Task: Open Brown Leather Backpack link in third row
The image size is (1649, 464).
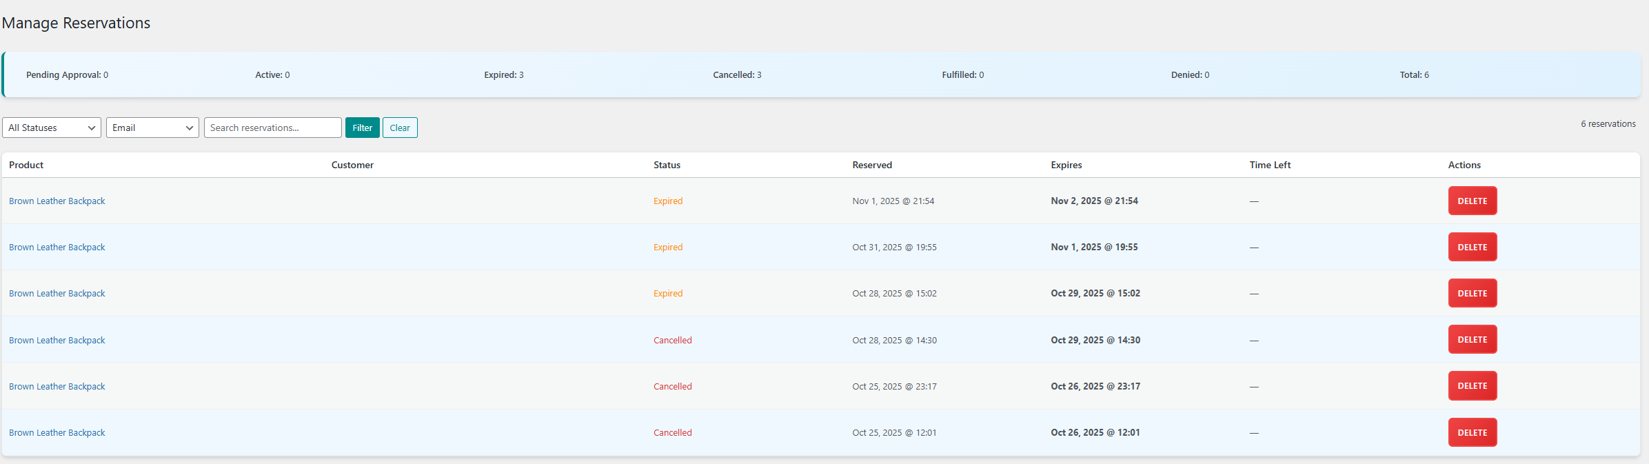Action: point(57,294)
